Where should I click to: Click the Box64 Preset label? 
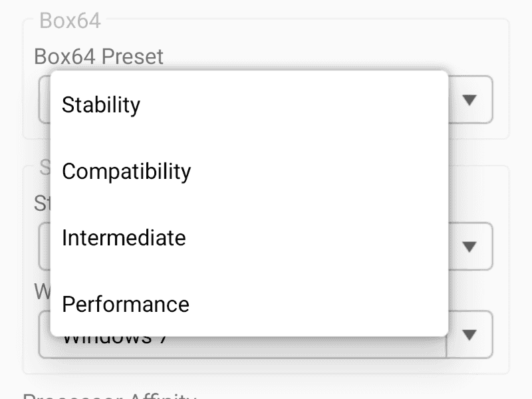98,57
